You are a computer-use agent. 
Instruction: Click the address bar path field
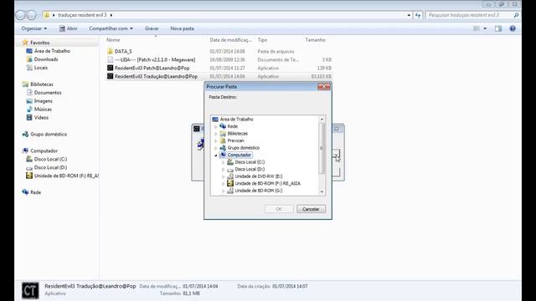pos(227,15)
